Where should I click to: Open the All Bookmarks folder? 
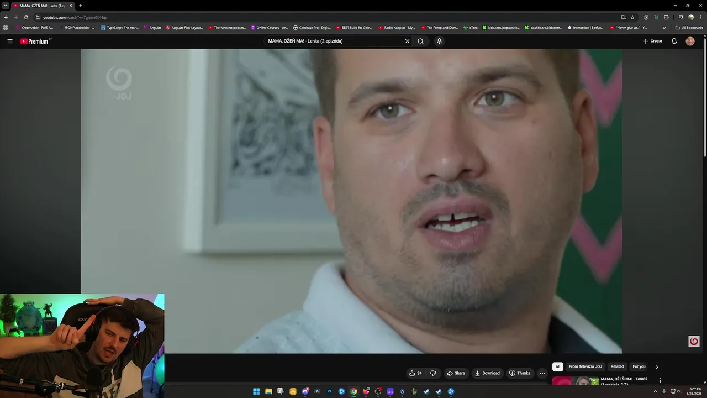pos(689,27)
